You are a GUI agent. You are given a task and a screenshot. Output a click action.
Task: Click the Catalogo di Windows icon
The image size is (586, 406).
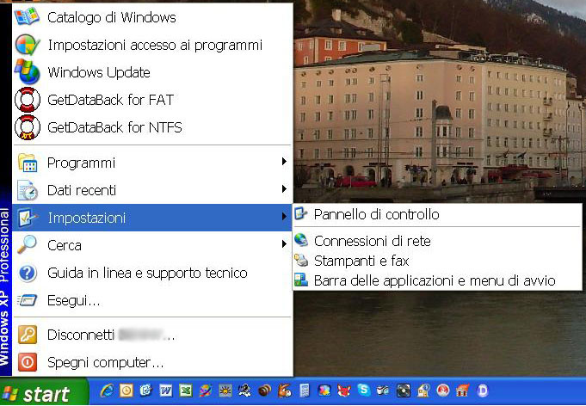point(27,17)
